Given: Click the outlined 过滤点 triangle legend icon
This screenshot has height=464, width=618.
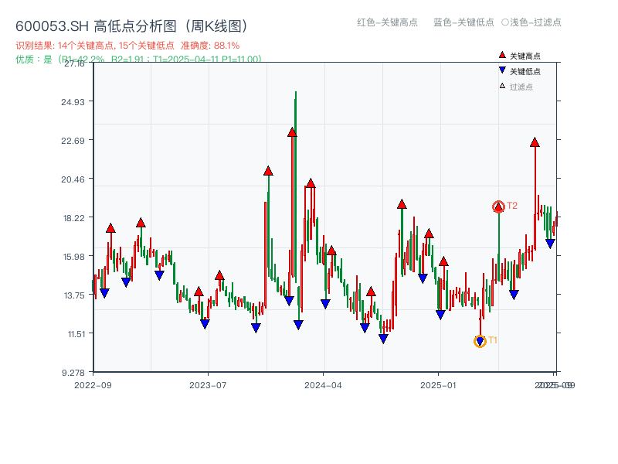Looking at the screenshot, I should click(x=503, y=87).
